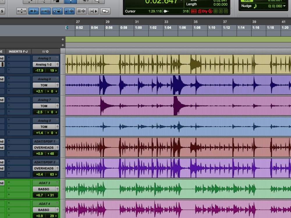
Task: Open BASSO output selector on ADAT 3 track
Action: 44,189
